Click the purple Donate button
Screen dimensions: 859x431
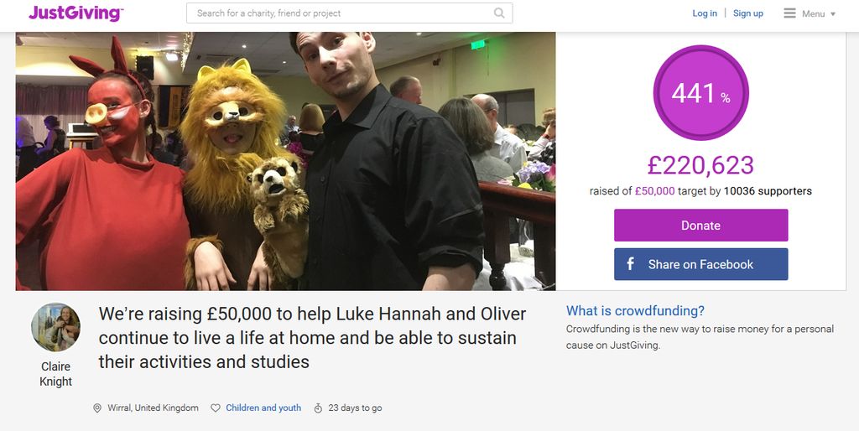click(x=700, y=225)
